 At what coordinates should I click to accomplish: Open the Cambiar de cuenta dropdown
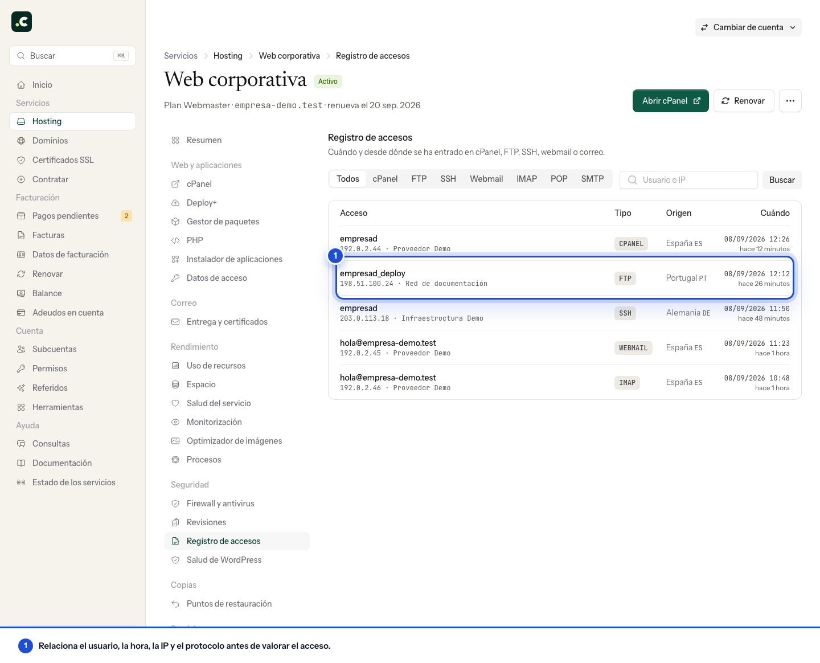(748, 27)
